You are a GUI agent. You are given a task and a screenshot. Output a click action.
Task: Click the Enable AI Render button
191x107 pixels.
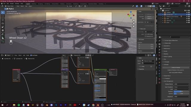(176, 67)
